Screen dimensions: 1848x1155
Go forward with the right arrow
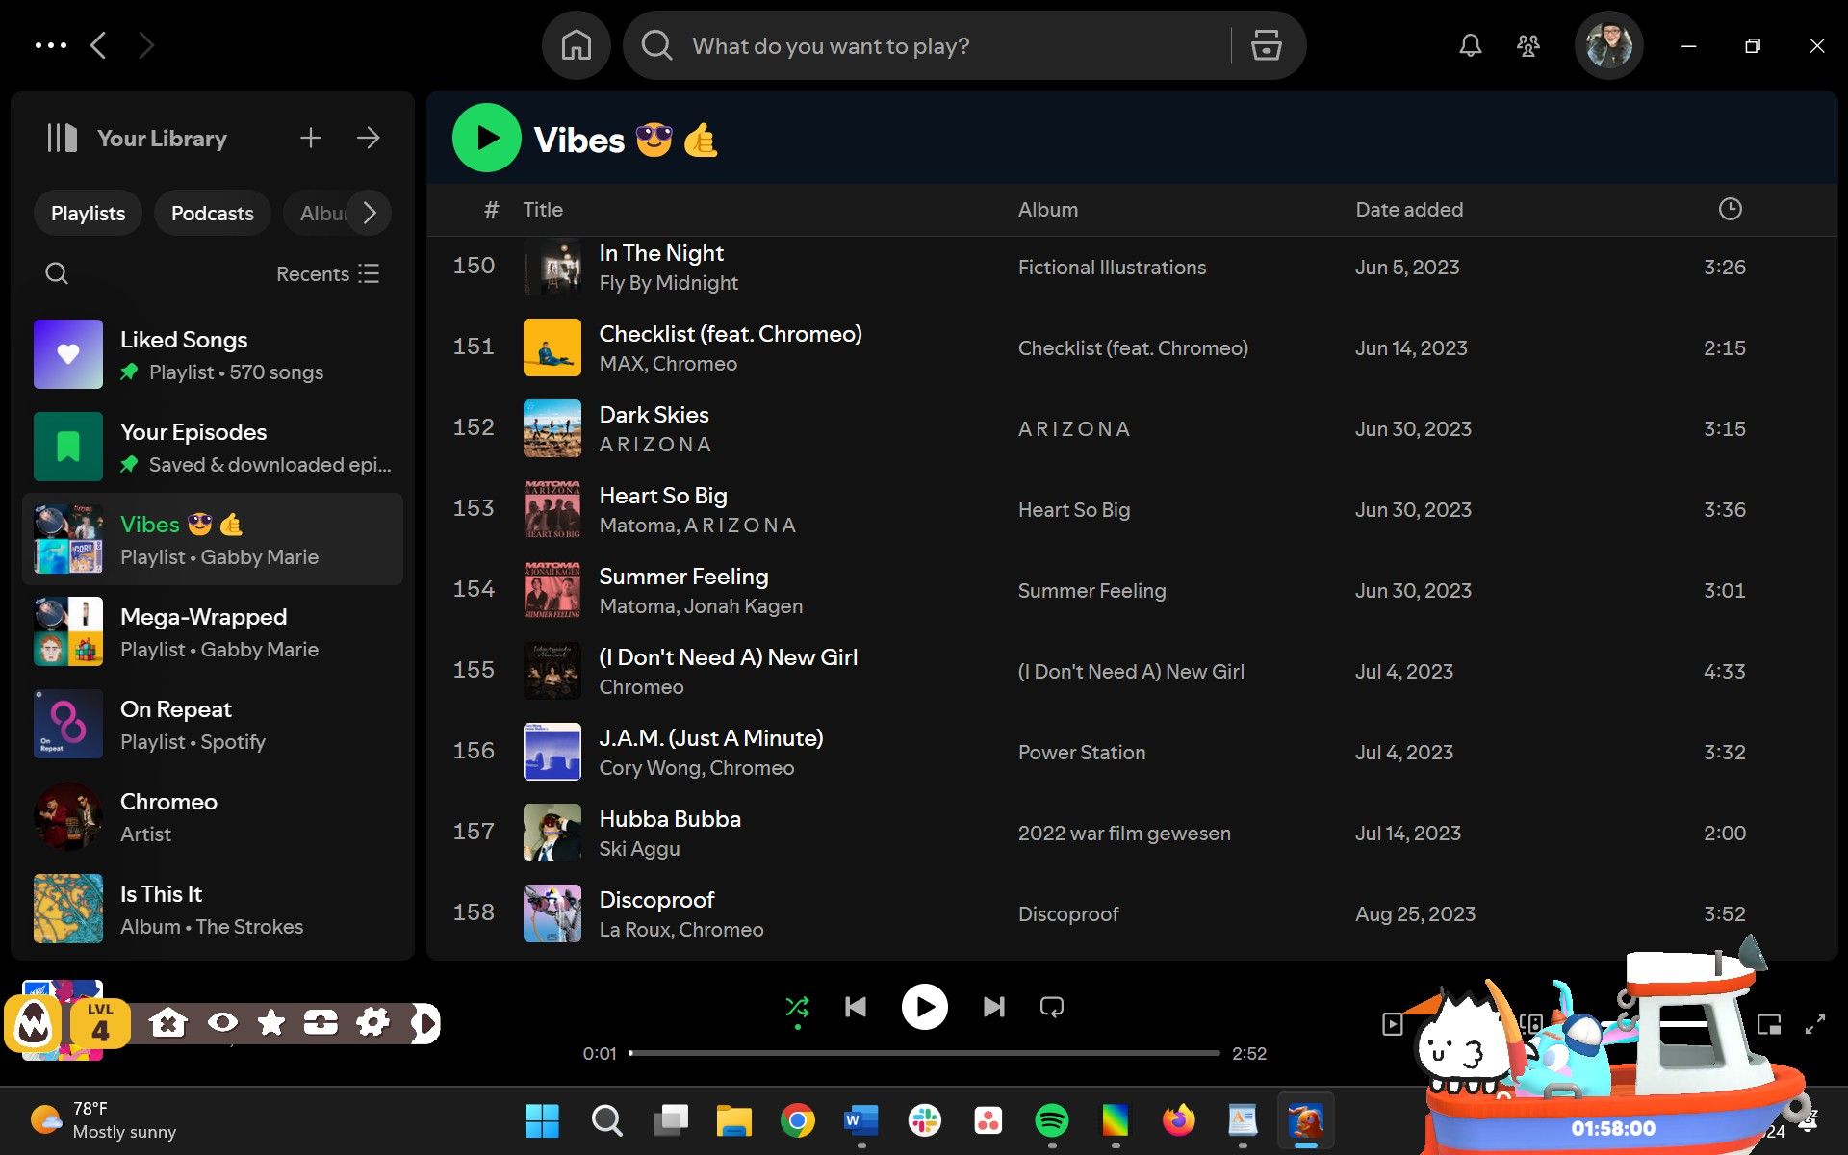(146, 45)
